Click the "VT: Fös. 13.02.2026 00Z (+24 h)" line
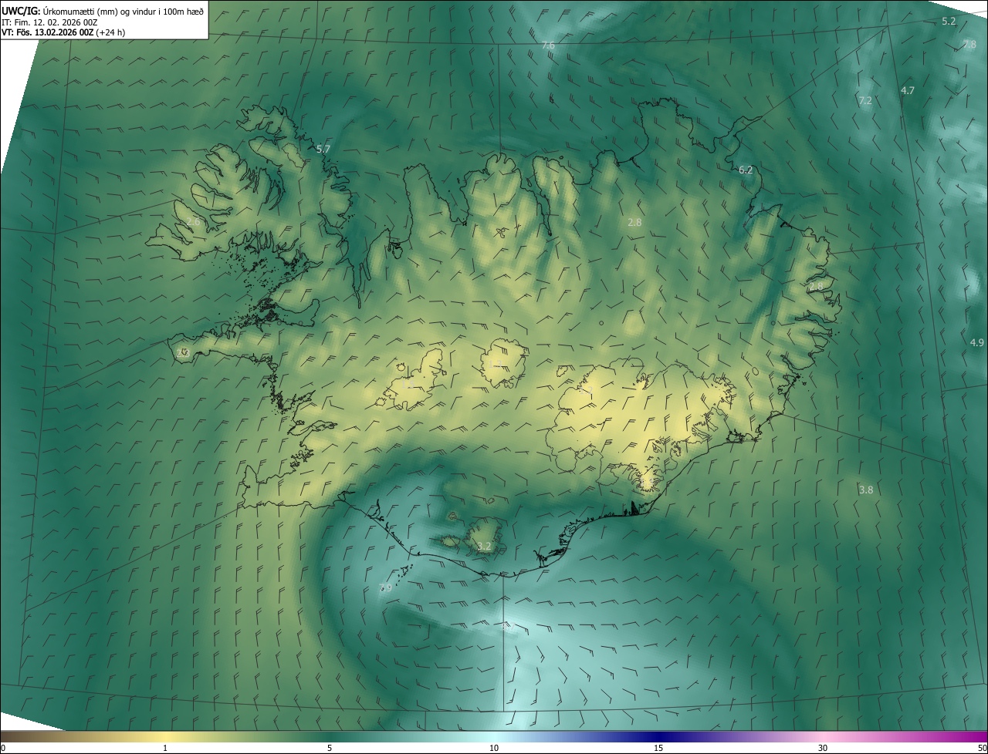Image resolution: width=988 pixels, height=754 pixels. [63, 32]
